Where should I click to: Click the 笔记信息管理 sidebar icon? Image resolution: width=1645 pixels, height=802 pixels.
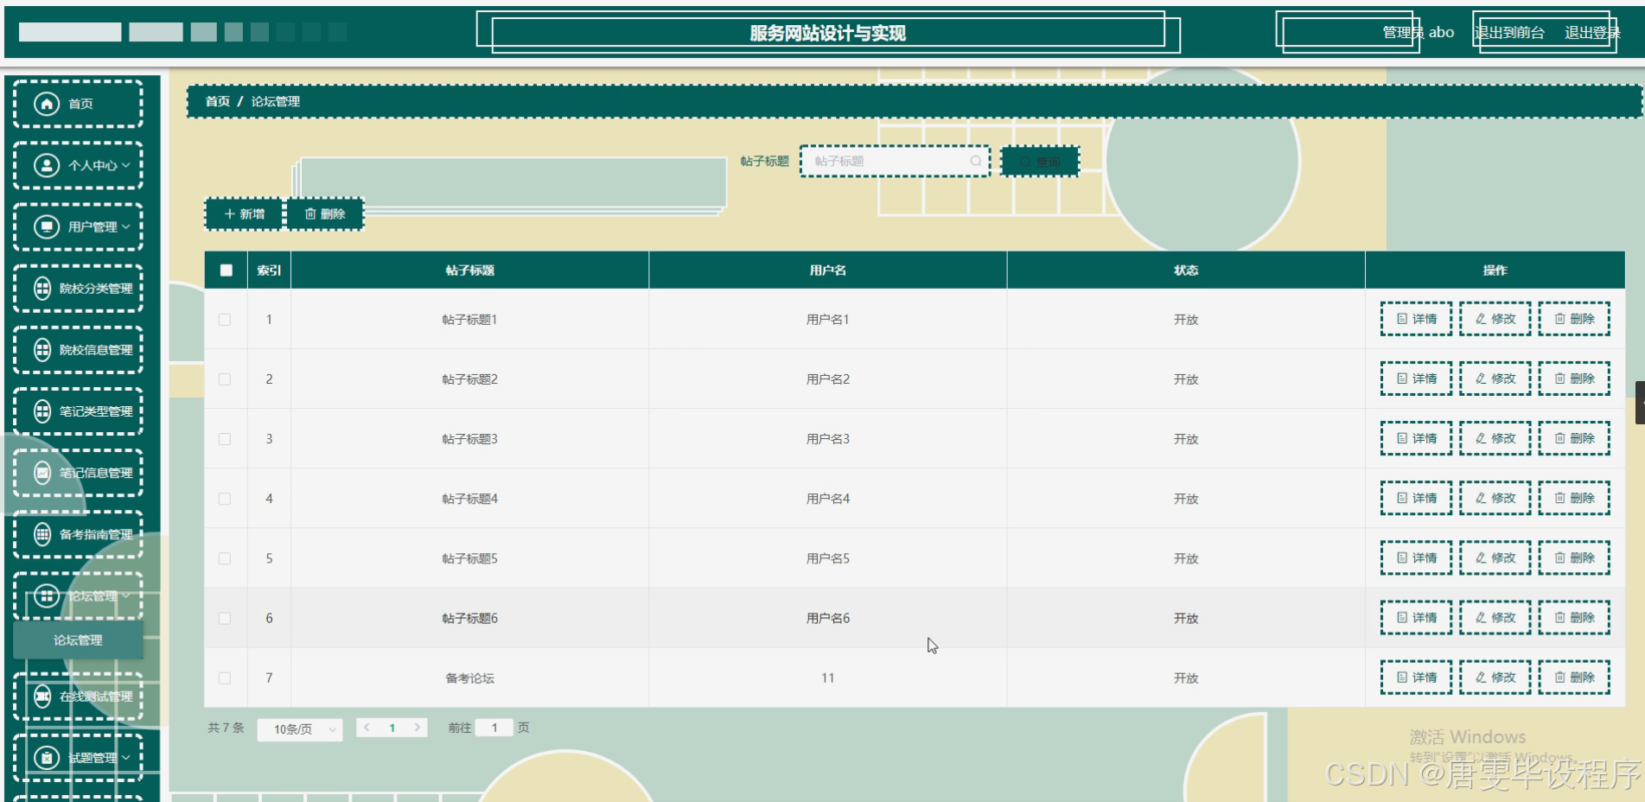point(42,472)
